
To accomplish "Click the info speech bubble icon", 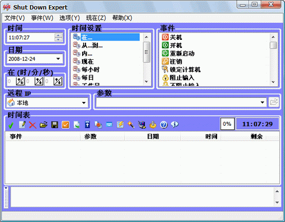I will coord(174,125).
